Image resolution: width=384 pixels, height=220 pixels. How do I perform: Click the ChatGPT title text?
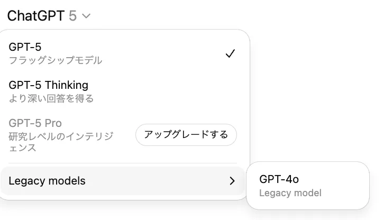(36, 16)
